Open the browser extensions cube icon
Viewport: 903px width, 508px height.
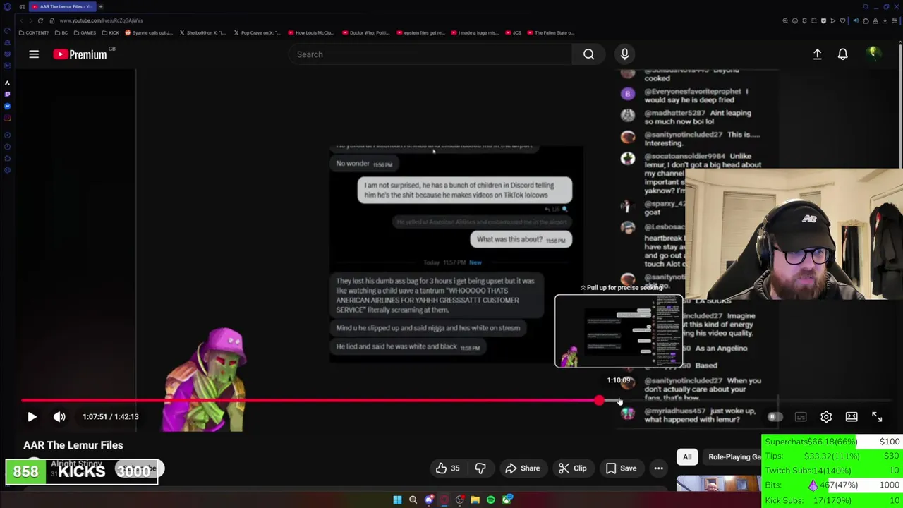(x=866, y=20)
